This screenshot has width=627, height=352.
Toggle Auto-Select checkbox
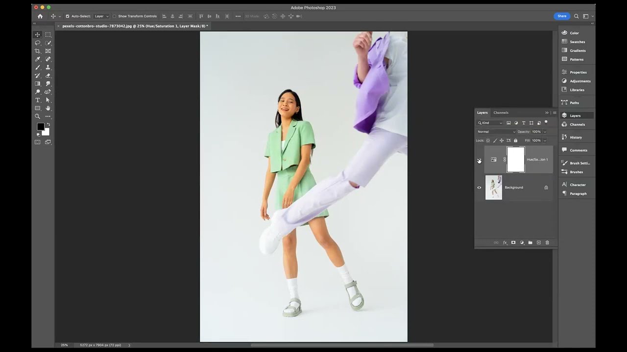(x=68, y=16)
